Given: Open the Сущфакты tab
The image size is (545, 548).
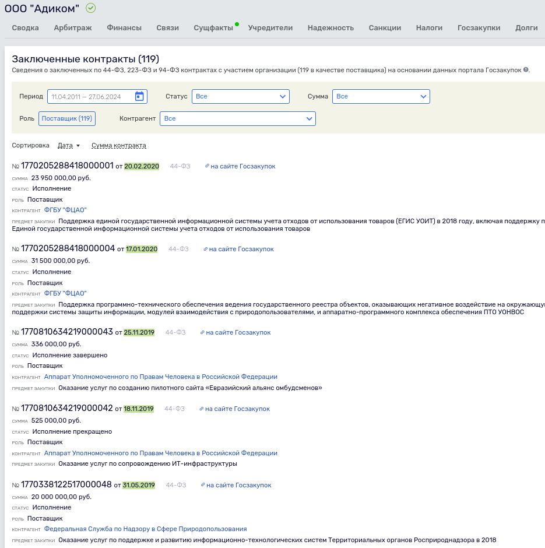Looking at the screenshot, I should pyautogui.click(x=213, y=27).
